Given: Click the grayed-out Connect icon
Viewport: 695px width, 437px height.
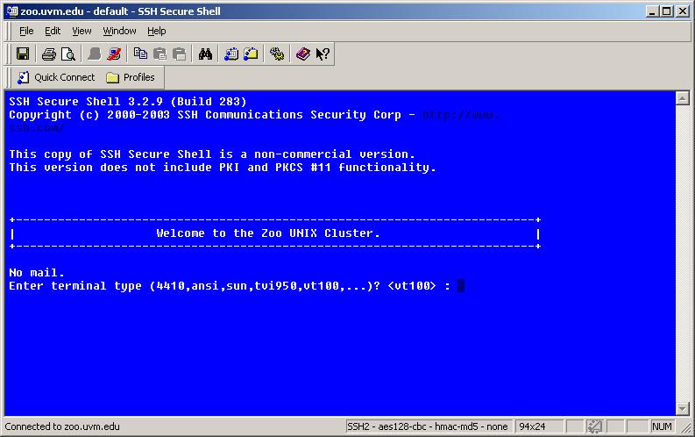Looking at the screenshot, I should [x=95, y=54].
